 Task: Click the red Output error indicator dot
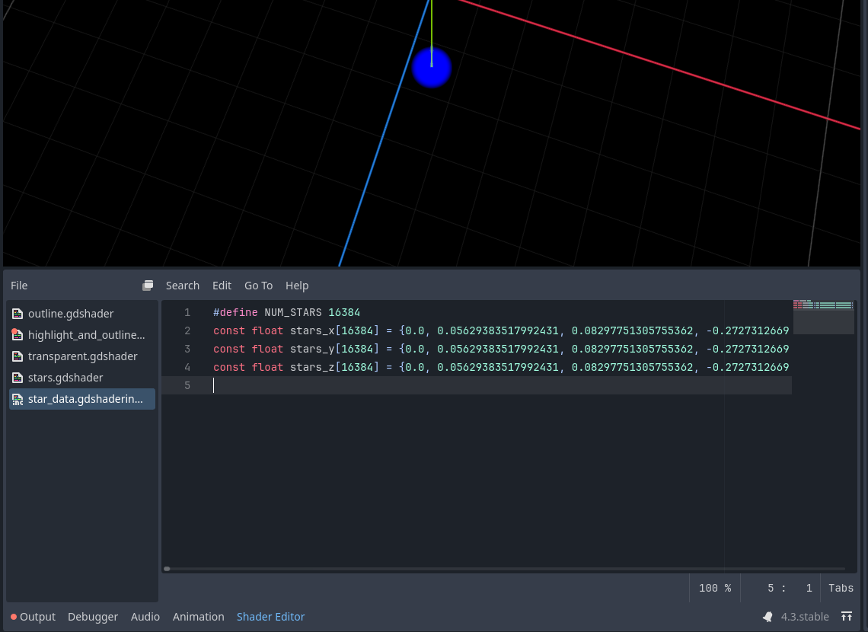(14, 617)
